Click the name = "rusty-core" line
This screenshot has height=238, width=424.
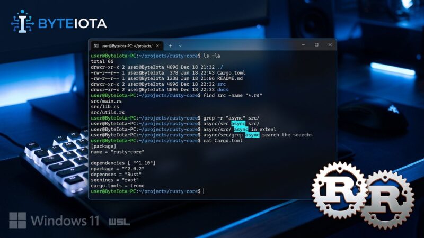click(117, 152)
